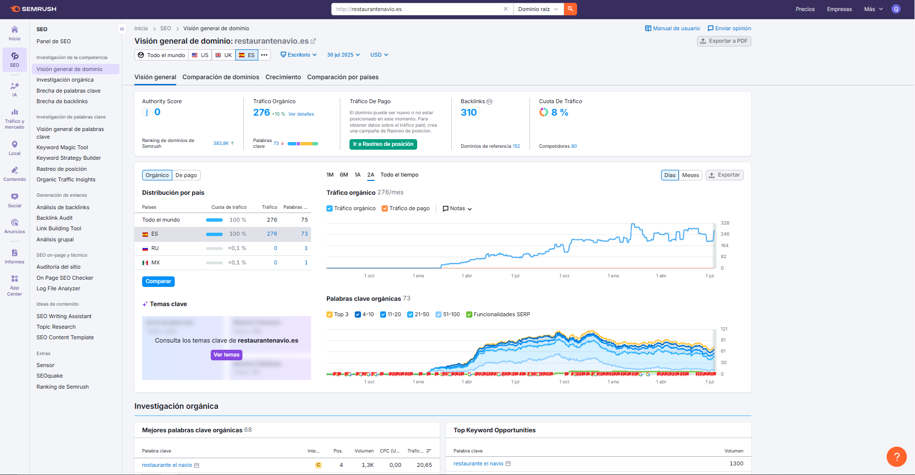Open the Anuncios sidebar section
Screen dimensions: 915x475
pos(14,226)
